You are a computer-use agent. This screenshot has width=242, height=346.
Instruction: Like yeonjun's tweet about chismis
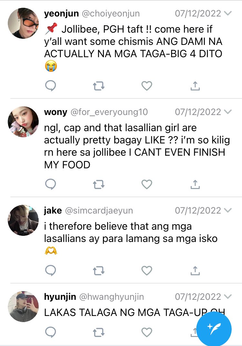point(147,86)
